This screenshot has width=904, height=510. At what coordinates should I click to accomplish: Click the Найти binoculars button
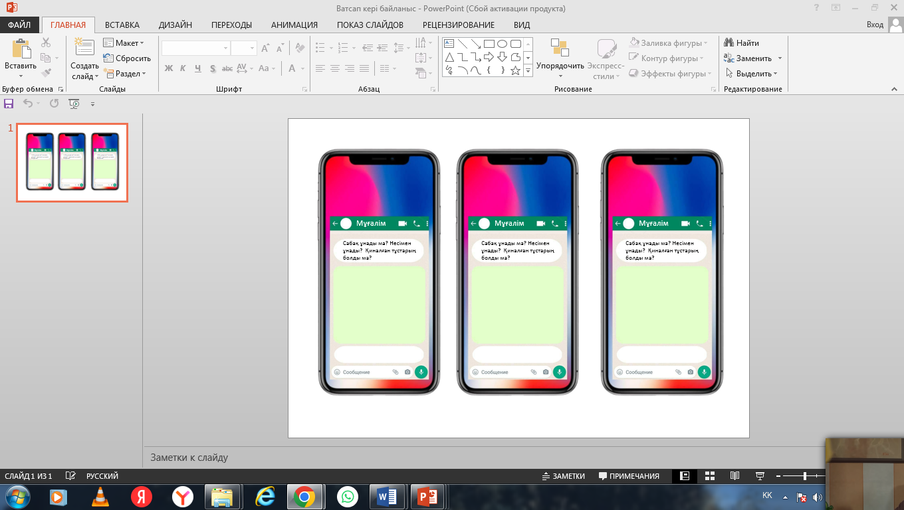[741, 43]
